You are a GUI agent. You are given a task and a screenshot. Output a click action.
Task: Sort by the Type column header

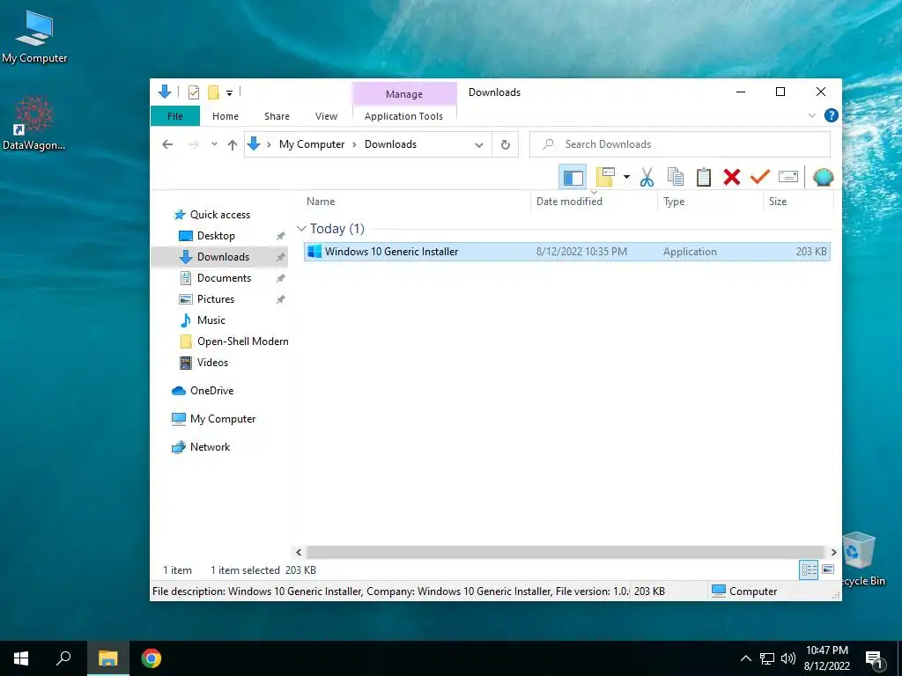710,202
